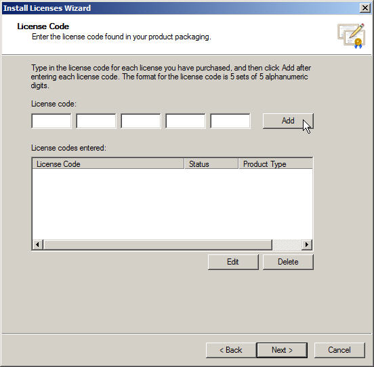Viewport: 374px width, 367px height.
Task: Click the horizontal scrollbar thumb
Action: coord(158,244)
